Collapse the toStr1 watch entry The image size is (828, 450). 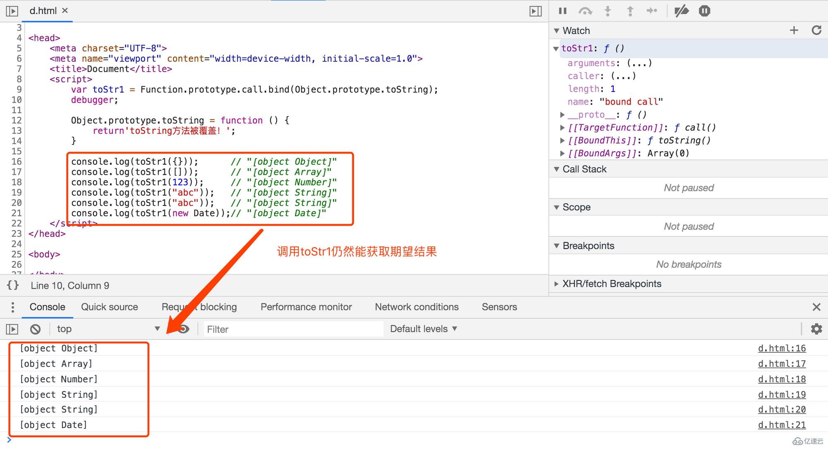pyautogui.click(x=556, y=49)
